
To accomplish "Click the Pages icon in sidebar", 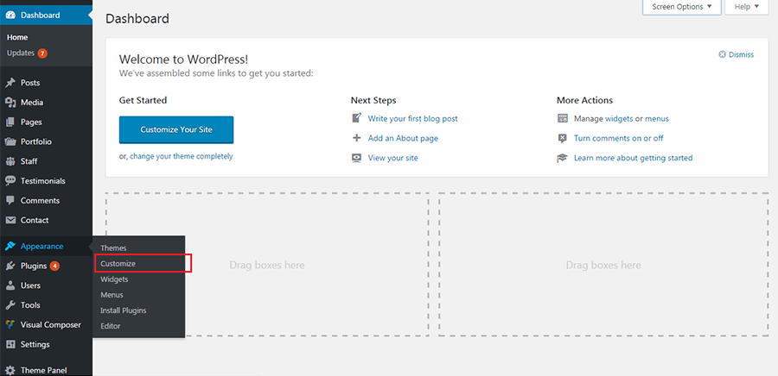I will [10, 122].
